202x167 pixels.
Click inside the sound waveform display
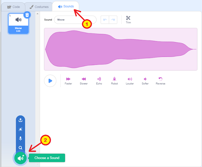pos(121,49)
